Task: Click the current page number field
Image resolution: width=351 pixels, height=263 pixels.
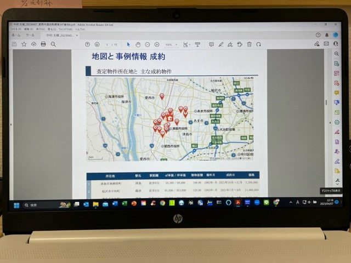Action: tap(107, 44)
